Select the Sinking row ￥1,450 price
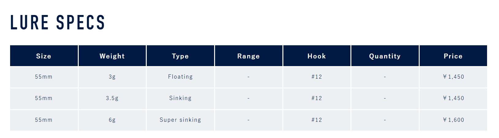This screenshot has width=499, height=138. pyautogui.click(x=453, y=98)
